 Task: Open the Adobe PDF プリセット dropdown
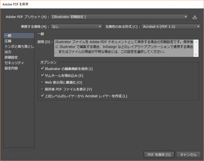pos(120,17)
